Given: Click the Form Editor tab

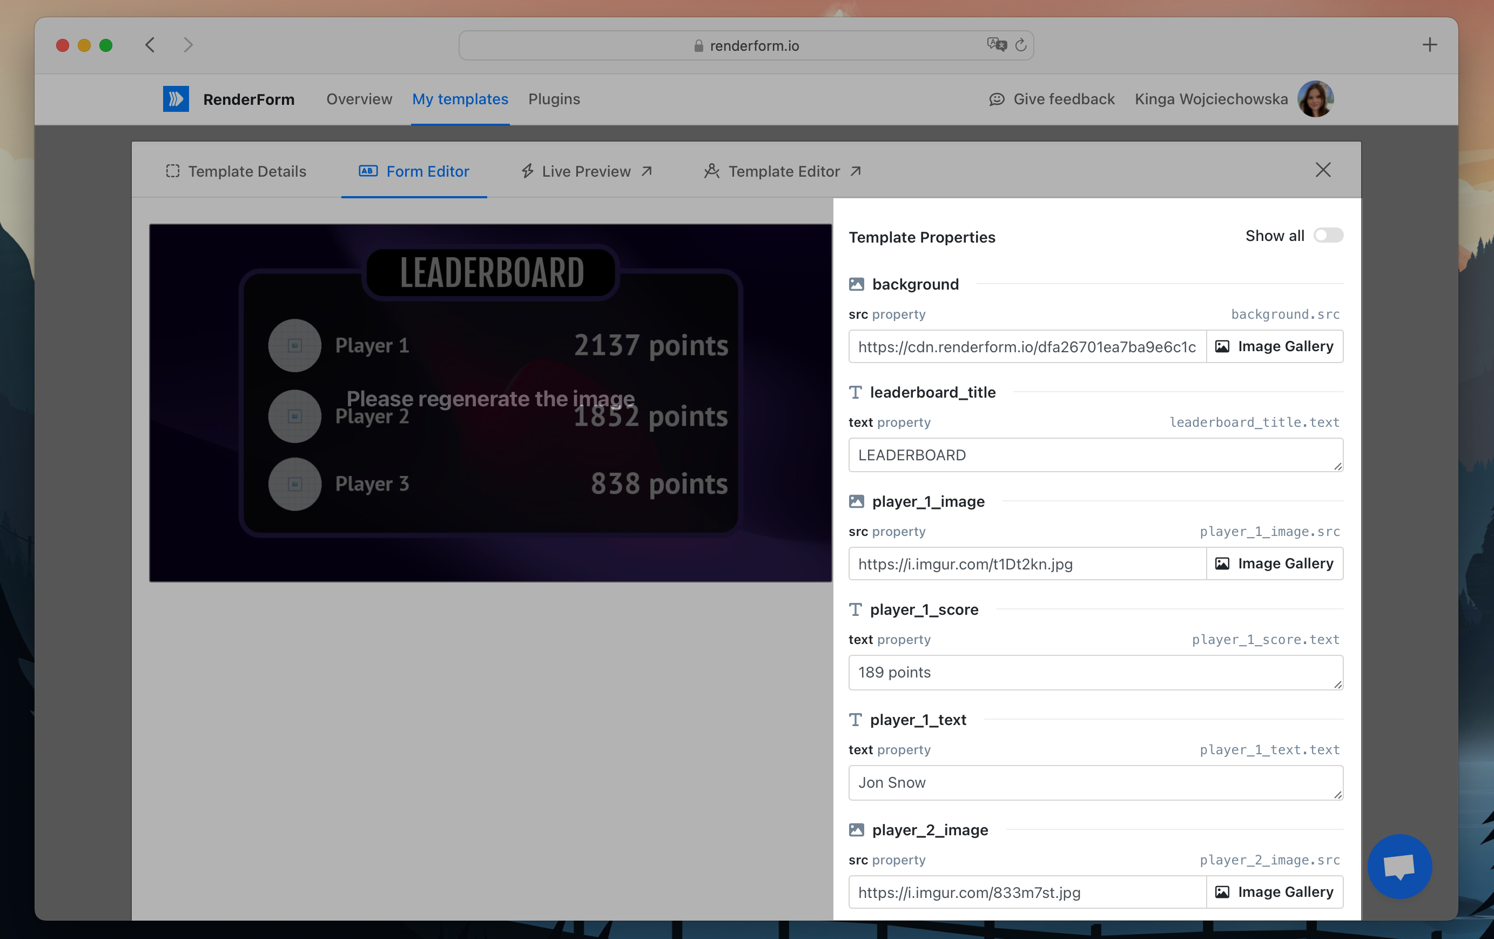Looking at the screenshot, I should point(415,170).
